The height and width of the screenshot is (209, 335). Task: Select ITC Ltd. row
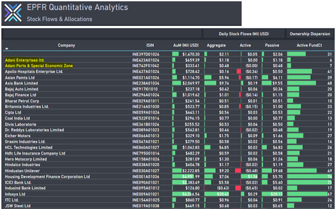(168, 200)
